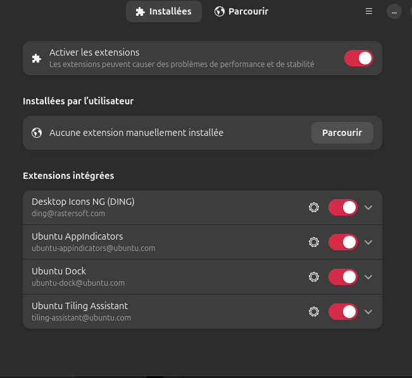Expand the Ubuntu Tiling Assistant details
The height and width of the screenshot is (378, 412).
pyautogui.click(x=369, y=312)
